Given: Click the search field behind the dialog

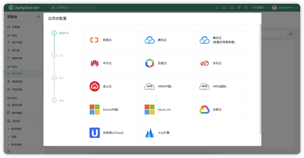Looking at the screenshot, I should coord(274,34).
